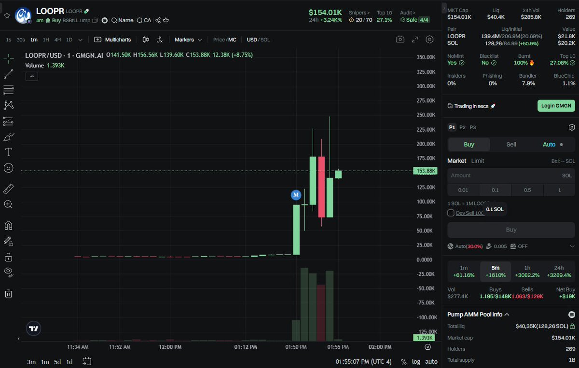
Task: Select the pattern drawing tool
Action: click(x=9, y=105)
